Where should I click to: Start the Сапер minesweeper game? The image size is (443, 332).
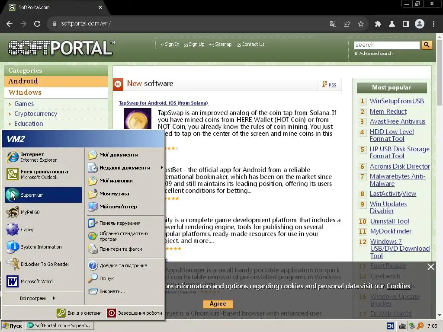coord(43,230)
